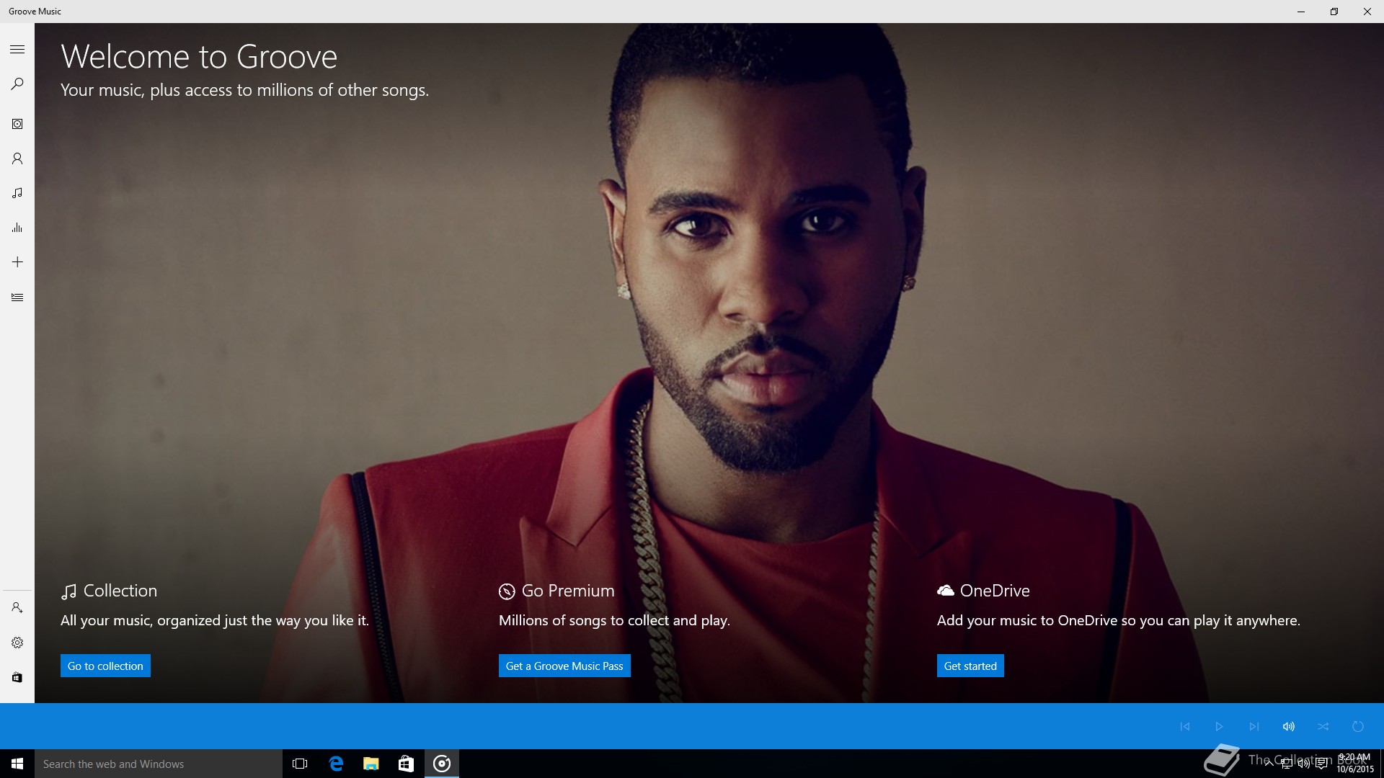This screenshot has width=1384, height=778.
Task: Open Songs view in sidebar
Action: click(x=17, y=193)
